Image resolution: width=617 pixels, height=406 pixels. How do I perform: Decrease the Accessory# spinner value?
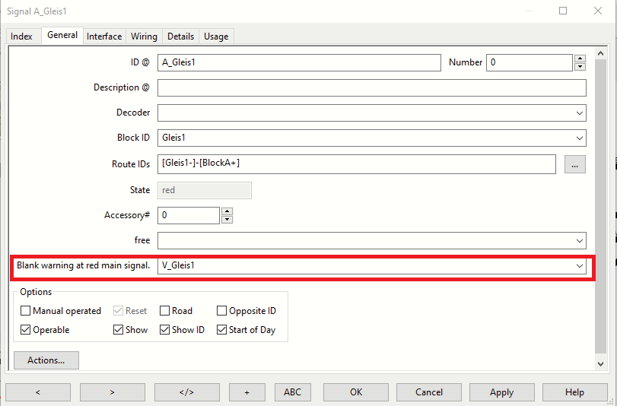coord(227,220)
